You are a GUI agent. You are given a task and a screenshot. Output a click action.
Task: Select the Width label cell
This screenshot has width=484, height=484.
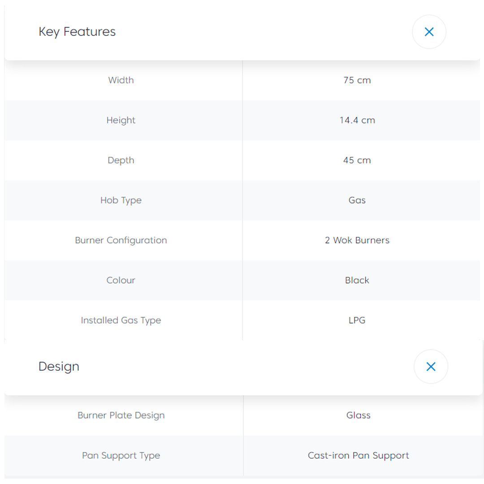(121, 80)
